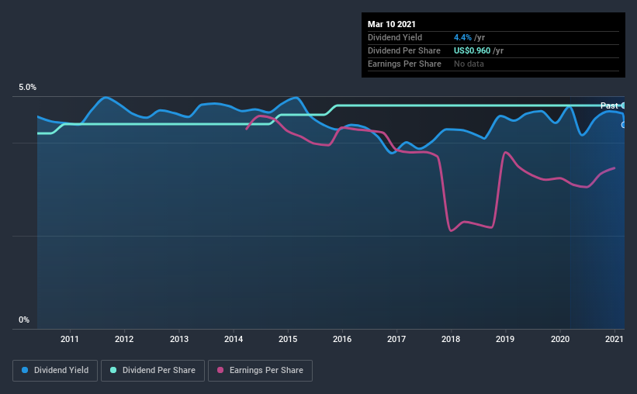Select the 2019 x-axis label
The width and height of the screenshot is (637, 394).
pos(505,339)
